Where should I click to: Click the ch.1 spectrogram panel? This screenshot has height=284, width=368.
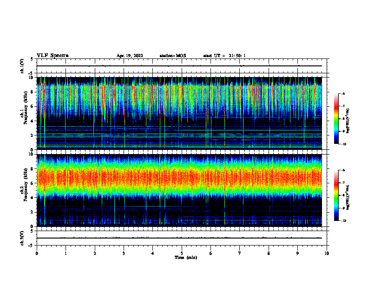179,113
